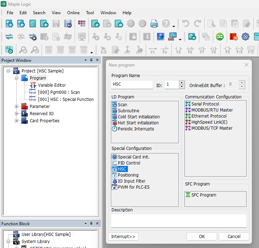
Task: Select [001] HSC : Special Function item
Action: (x=66, y=99)
